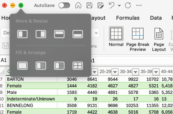Open the 30-34 column filter dropdown
The height and width of the screenshot is (114, 173).
click(135, 72)
